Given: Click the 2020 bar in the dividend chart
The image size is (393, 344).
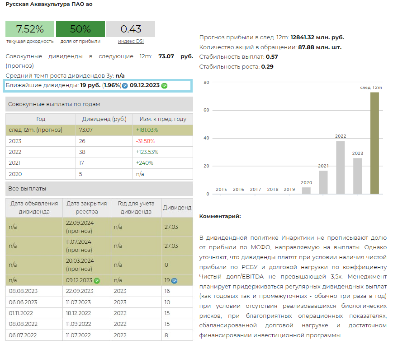Looking at the screenshot, I should (x=306, y=190).
